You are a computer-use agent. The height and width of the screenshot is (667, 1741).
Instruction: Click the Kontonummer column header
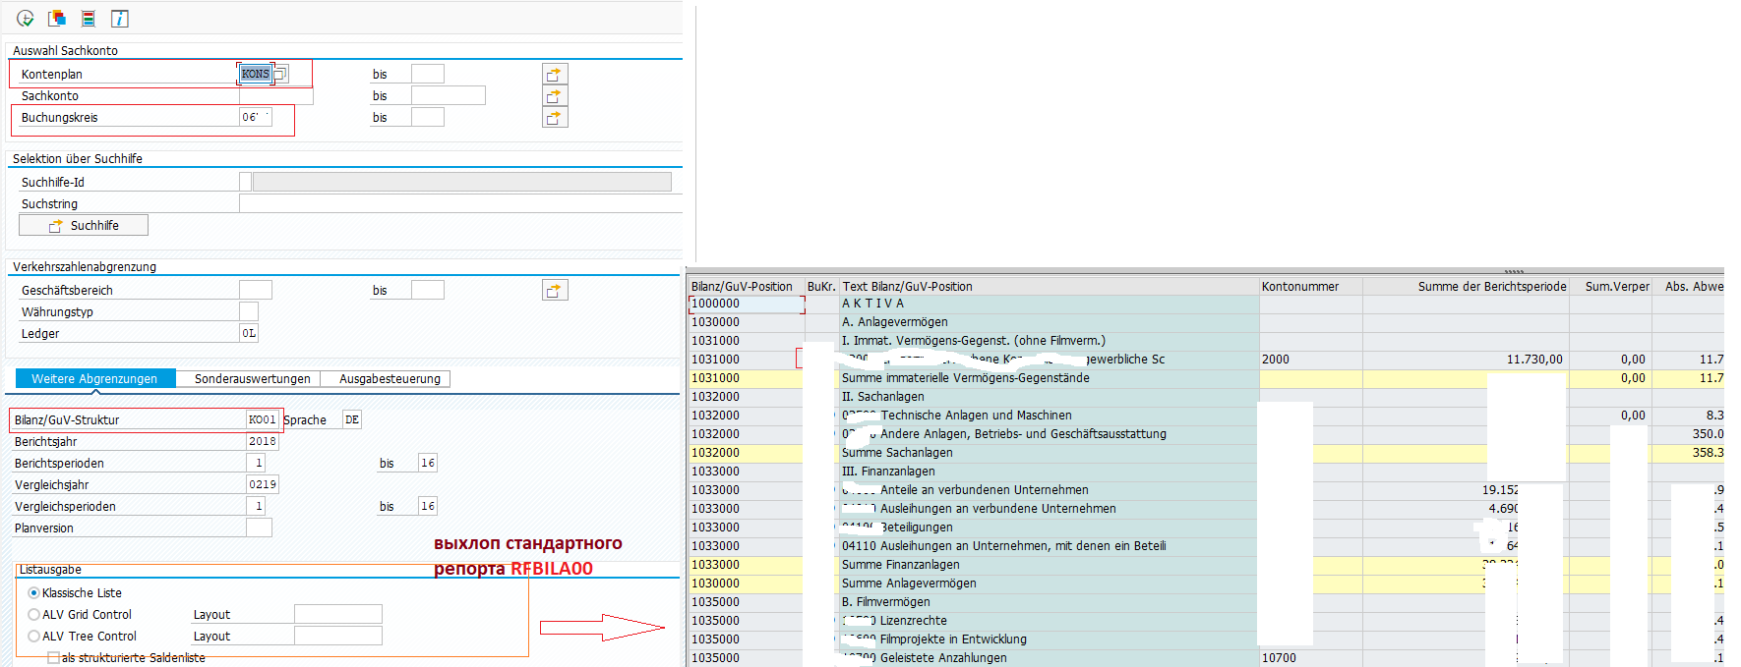[1300, 287]
